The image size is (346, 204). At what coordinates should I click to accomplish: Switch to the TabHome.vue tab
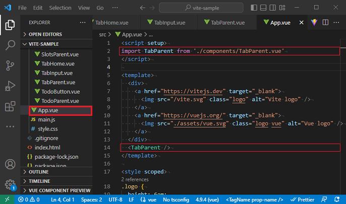[x=117, y=23]
